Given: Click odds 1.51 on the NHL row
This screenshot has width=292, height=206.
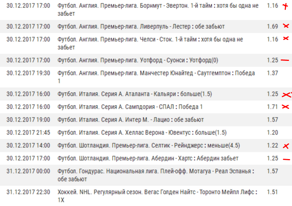Looking at the screenshot, I should pyautogui.click(x=273, y=192).
